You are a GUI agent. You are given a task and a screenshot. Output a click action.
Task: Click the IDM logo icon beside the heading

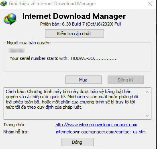[10, 19]
